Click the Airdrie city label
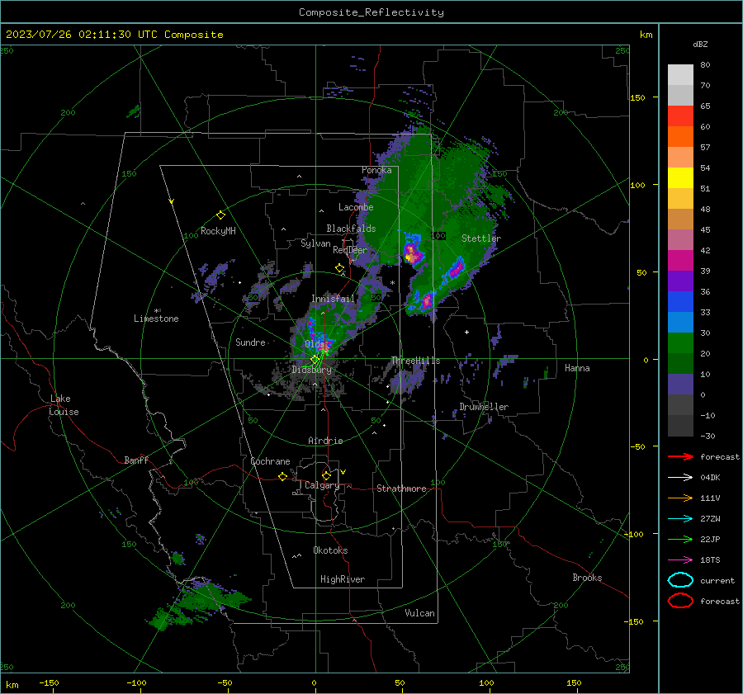Image resolution: width=743 pixels, height=694 pixels. coord(325,441)
